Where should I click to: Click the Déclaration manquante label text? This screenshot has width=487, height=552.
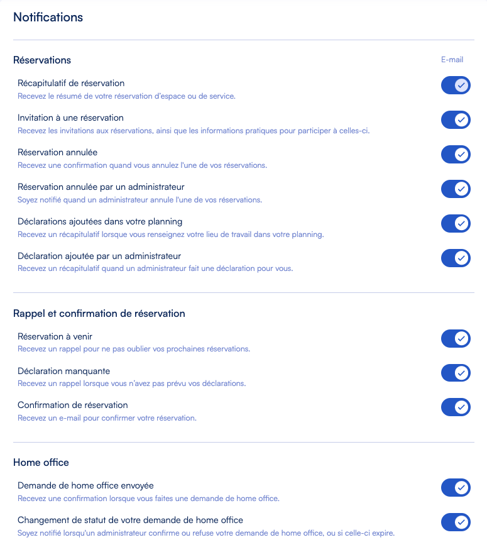63,371
